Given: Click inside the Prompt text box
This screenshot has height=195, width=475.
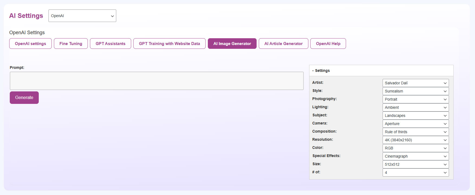Looking at the screenshot, I should click(x=157, y=81).
